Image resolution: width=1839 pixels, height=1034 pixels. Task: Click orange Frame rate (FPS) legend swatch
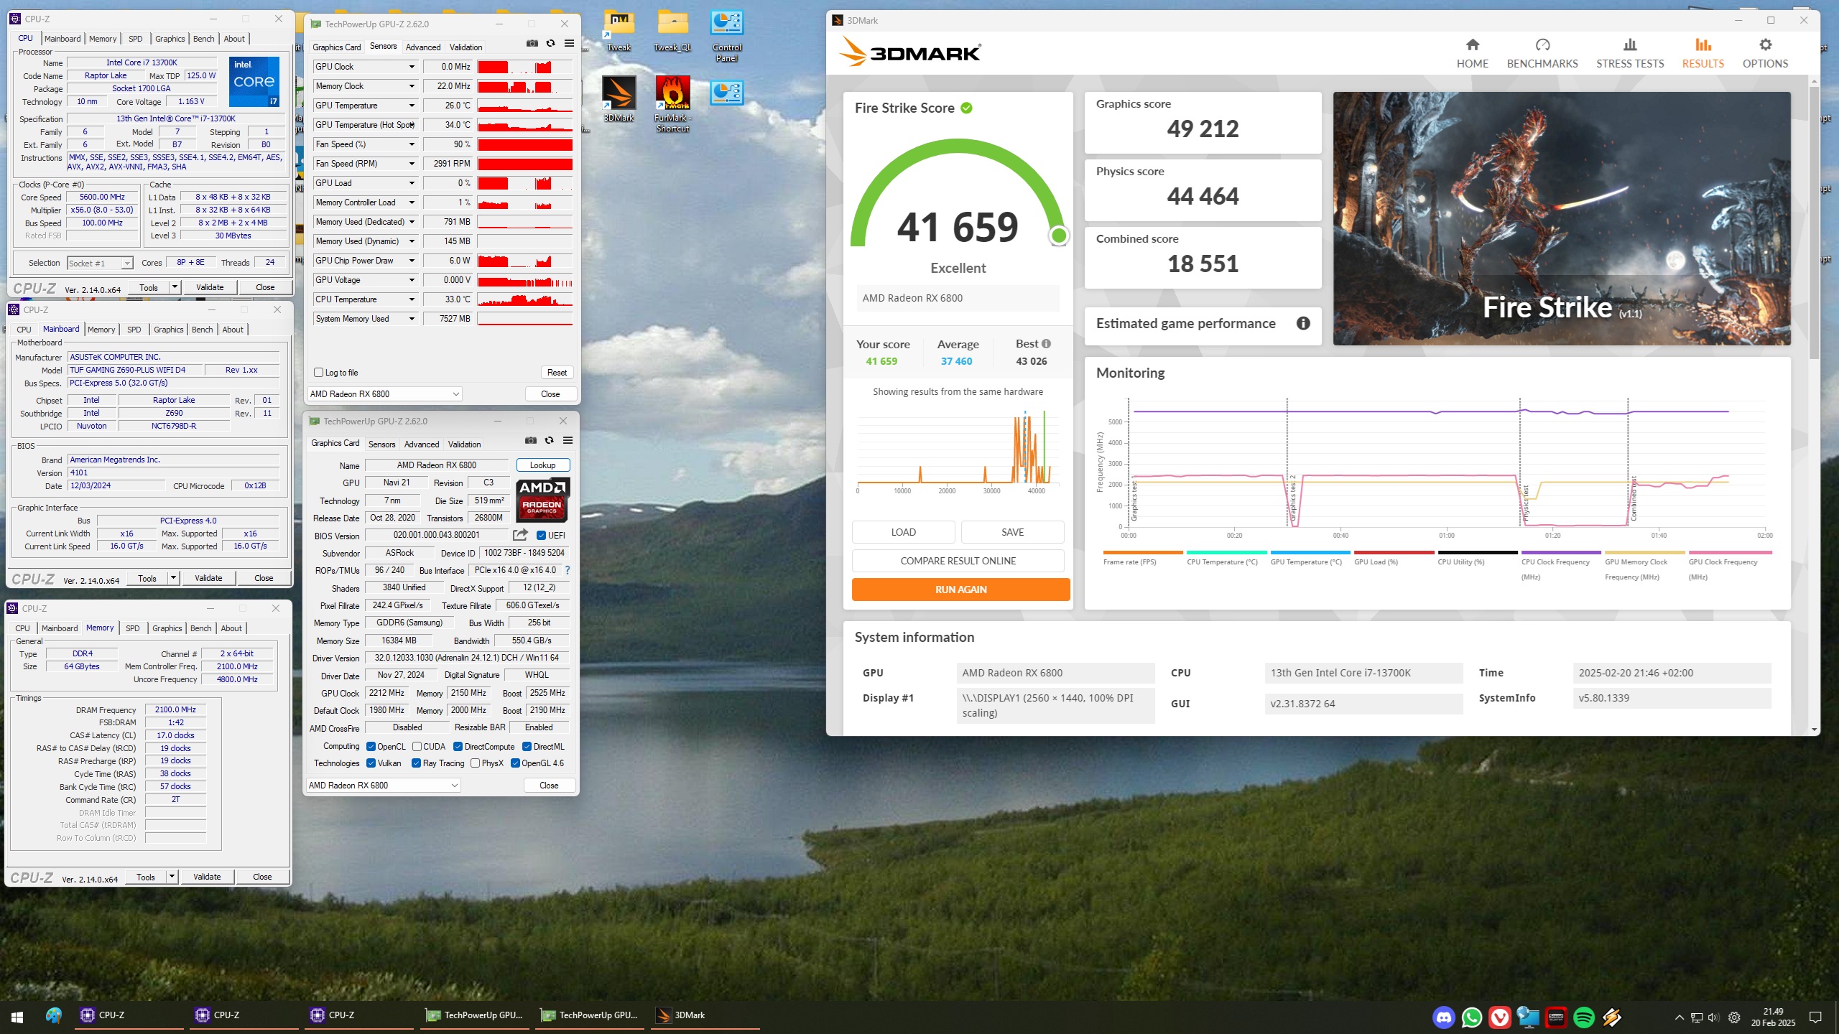(x=1142, y=552)
